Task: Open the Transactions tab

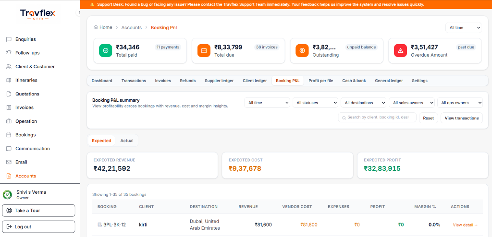Action: (134, 81)
